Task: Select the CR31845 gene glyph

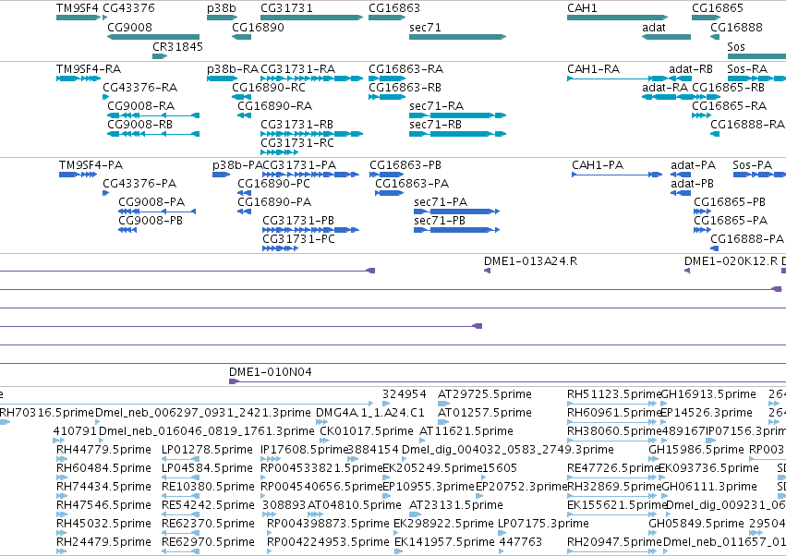Action: point(160,56)
